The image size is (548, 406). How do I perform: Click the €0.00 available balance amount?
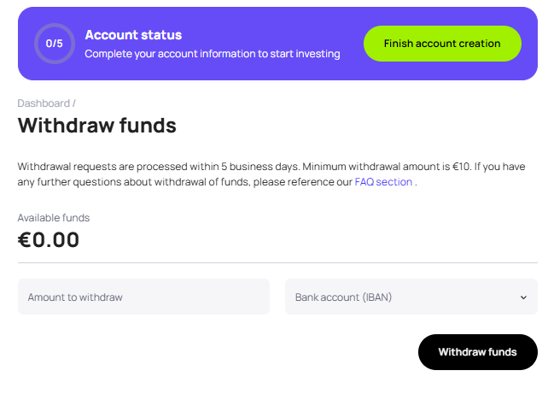(49, 240)
